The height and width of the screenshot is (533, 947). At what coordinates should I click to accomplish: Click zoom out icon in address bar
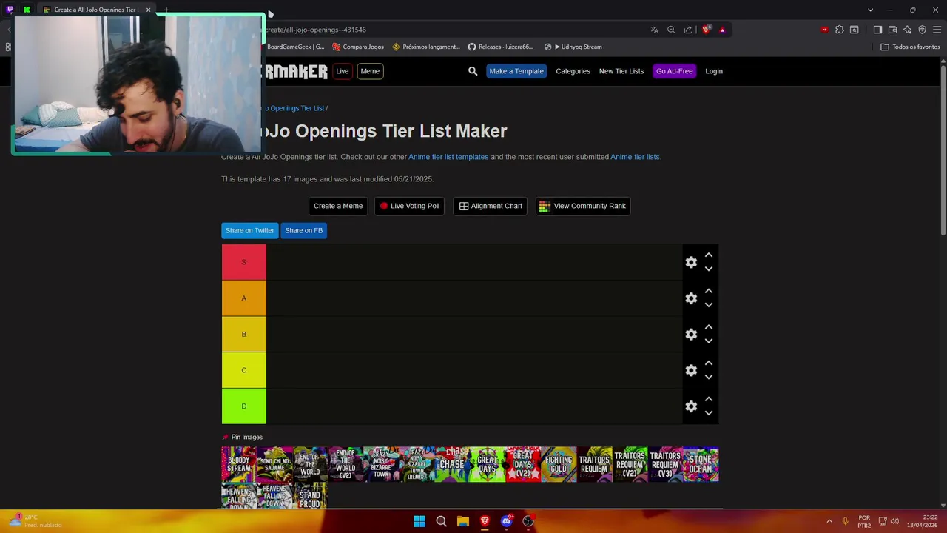point(671,30)
